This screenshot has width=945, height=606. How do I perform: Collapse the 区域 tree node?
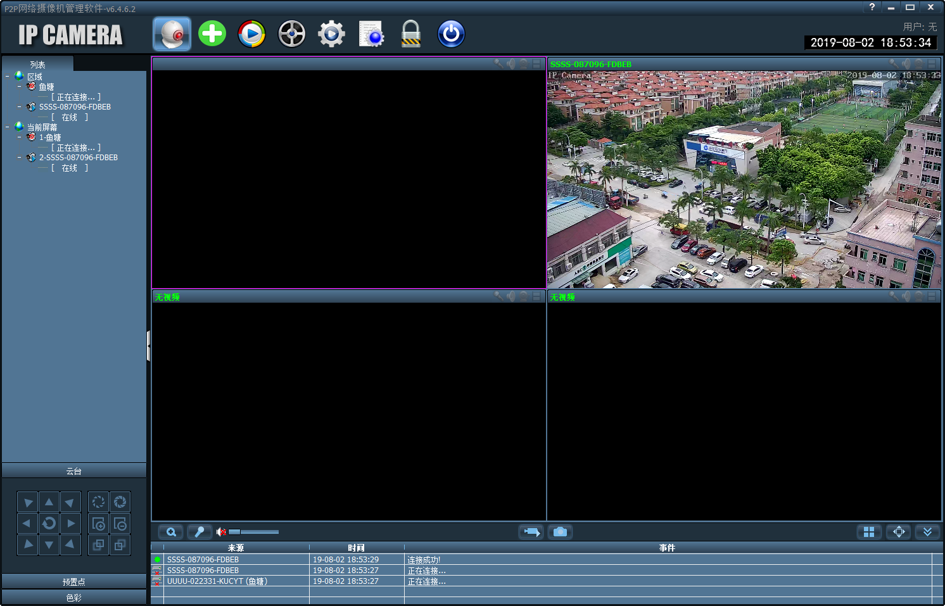pos(8,77)
